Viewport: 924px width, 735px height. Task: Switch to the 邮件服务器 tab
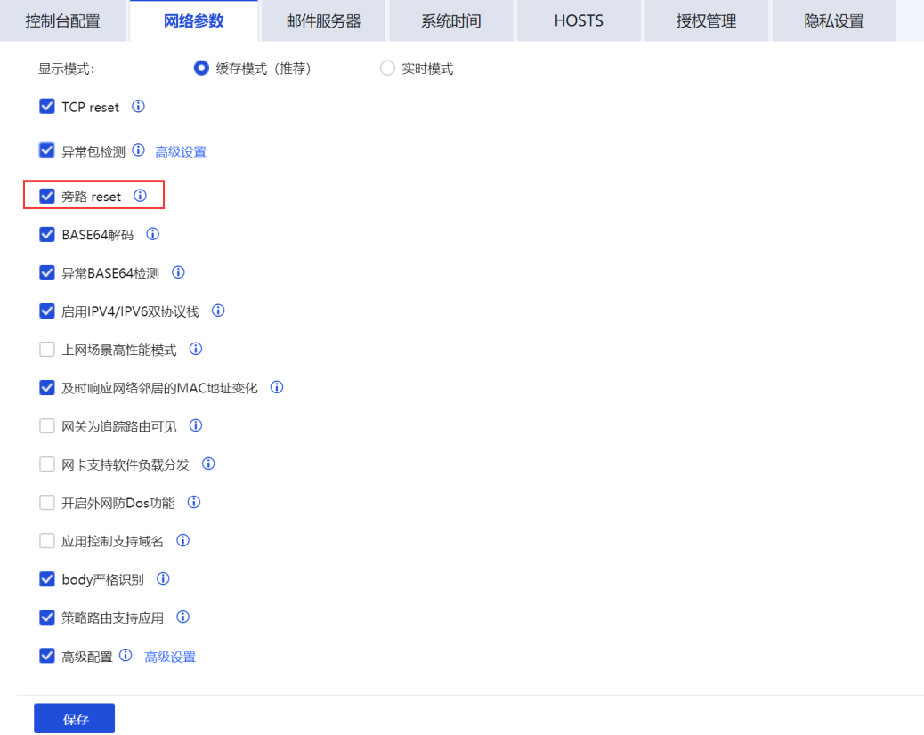pos(323,21)
